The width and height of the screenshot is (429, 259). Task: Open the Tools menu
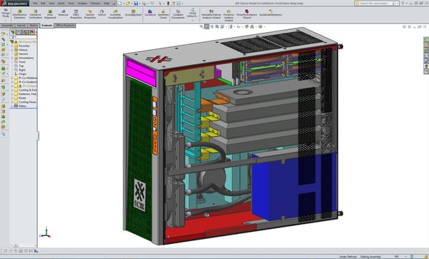point(71,4)
